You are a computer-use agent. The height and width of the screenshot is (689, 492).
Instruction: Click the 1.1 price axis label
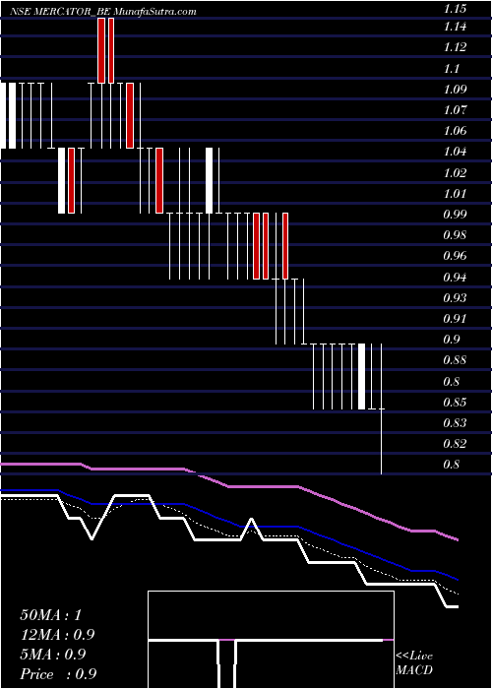click(x=452, y=69)
